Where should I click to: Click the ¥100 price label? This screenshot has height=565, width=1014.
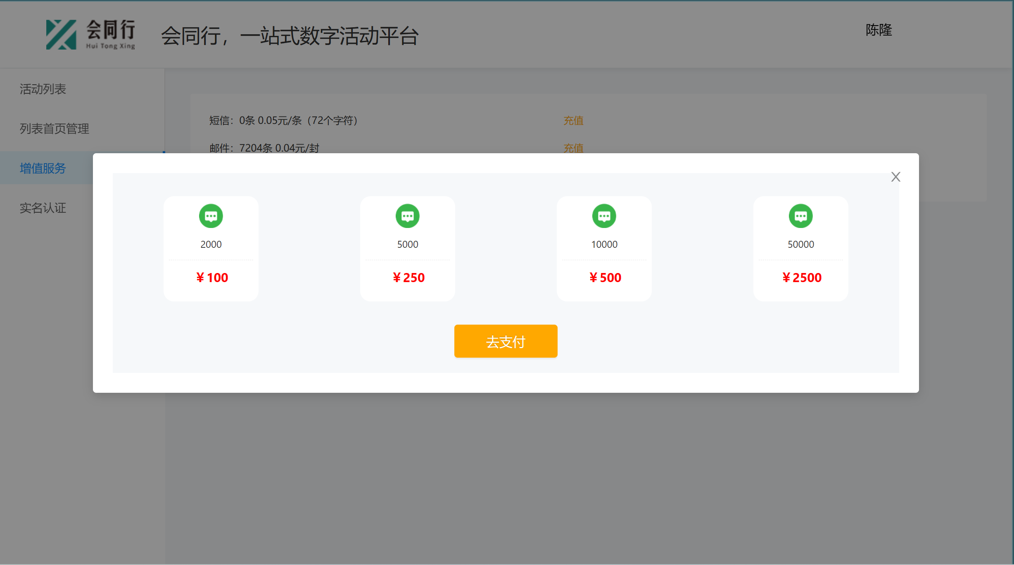[x=212, y=278]
